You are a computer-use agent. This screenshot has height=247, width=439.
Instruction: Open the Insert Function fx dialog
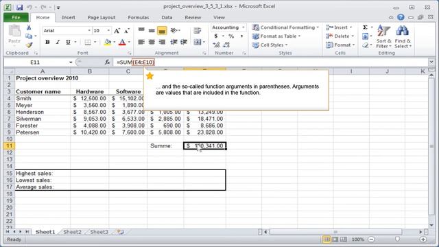click(x=107, y=62)
